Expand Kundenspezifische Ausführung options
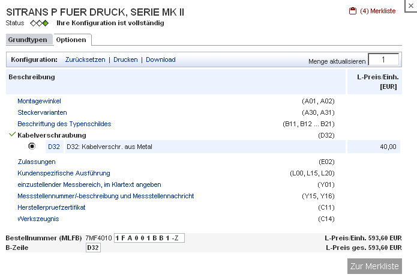 pyautogui.click(x=64, y=174)
